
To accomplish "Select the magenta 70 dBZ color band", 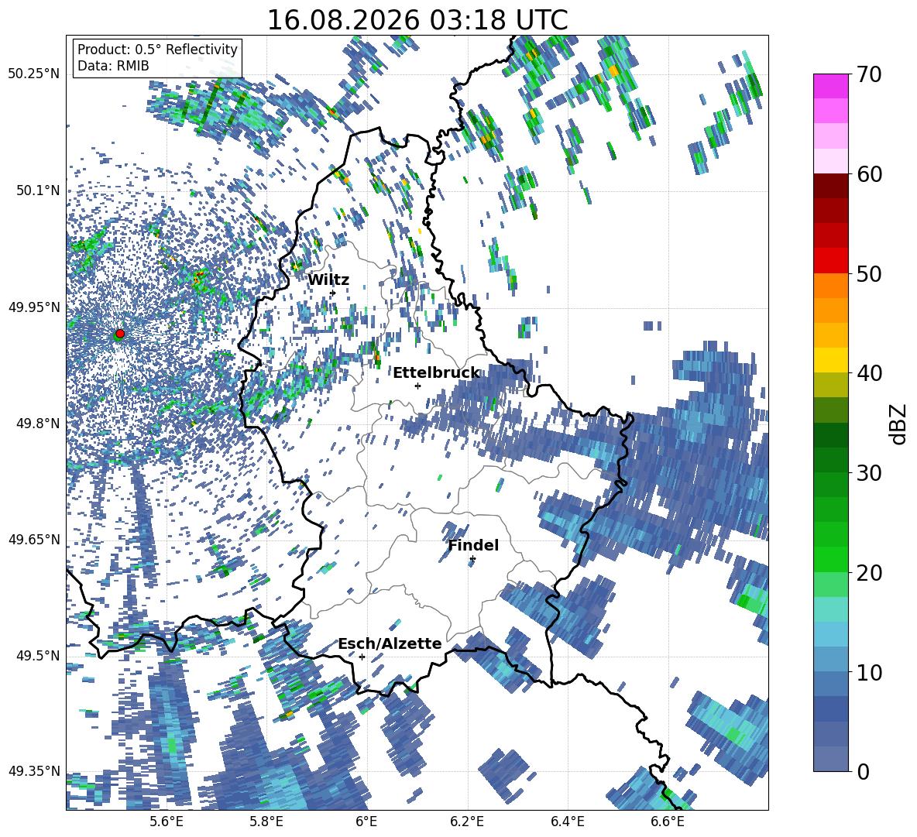I will [830, 86].
